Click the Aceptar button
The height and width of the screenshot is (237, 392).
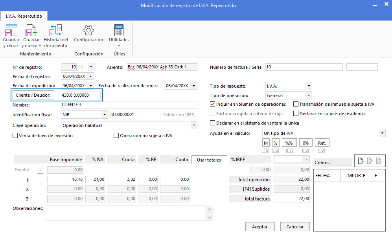coord(260,227)
